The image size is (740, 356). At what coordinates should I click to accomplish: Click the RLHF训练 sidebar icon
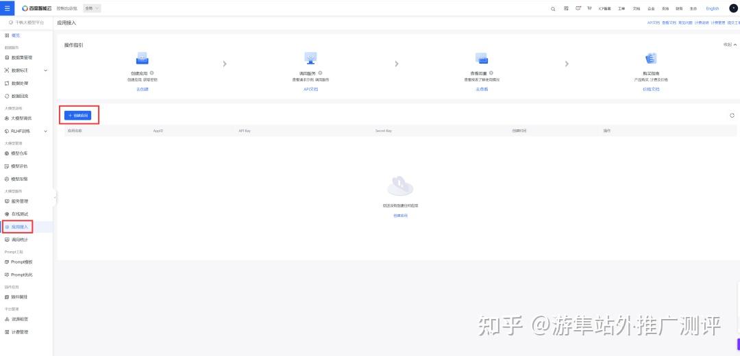[x=7, y=131]
